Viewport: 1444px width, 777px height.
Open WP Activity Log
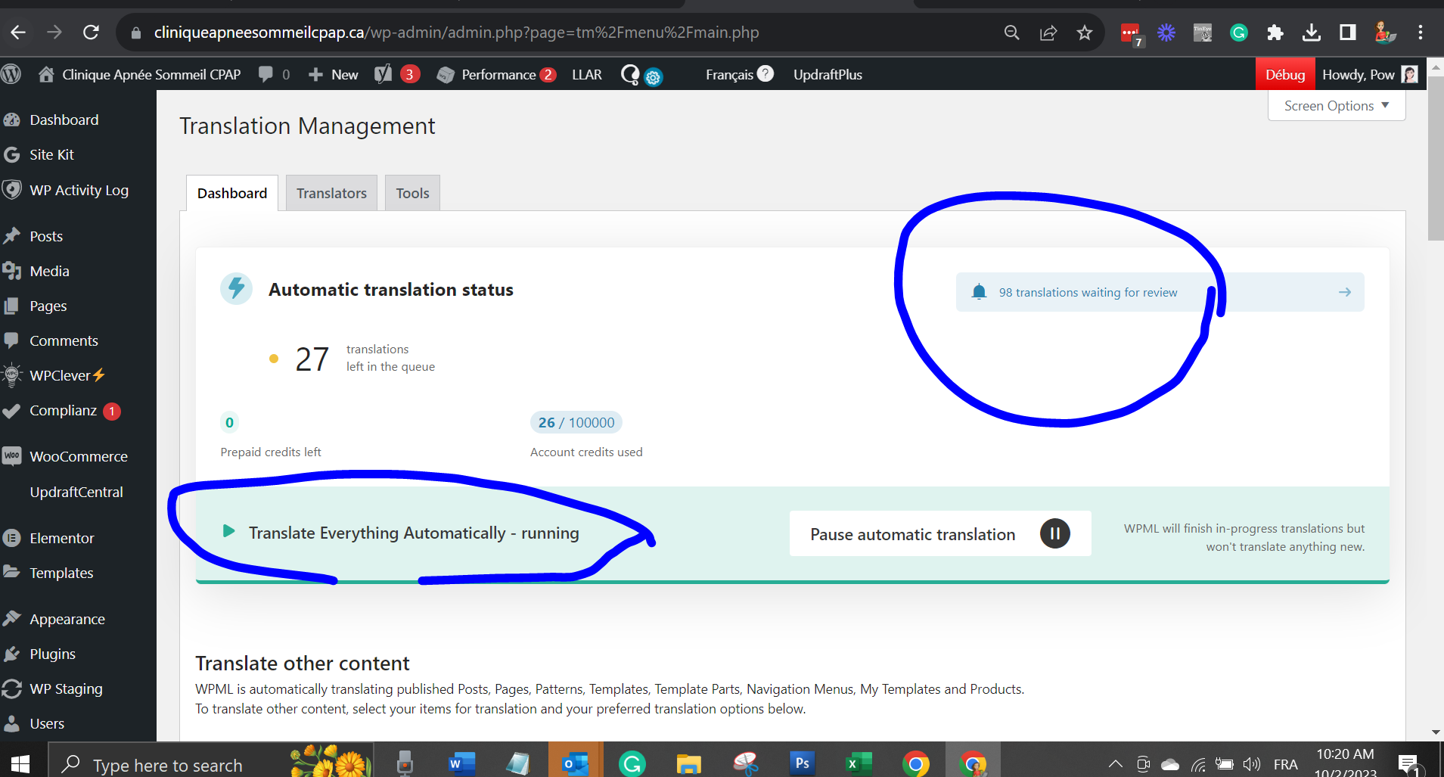79,190
